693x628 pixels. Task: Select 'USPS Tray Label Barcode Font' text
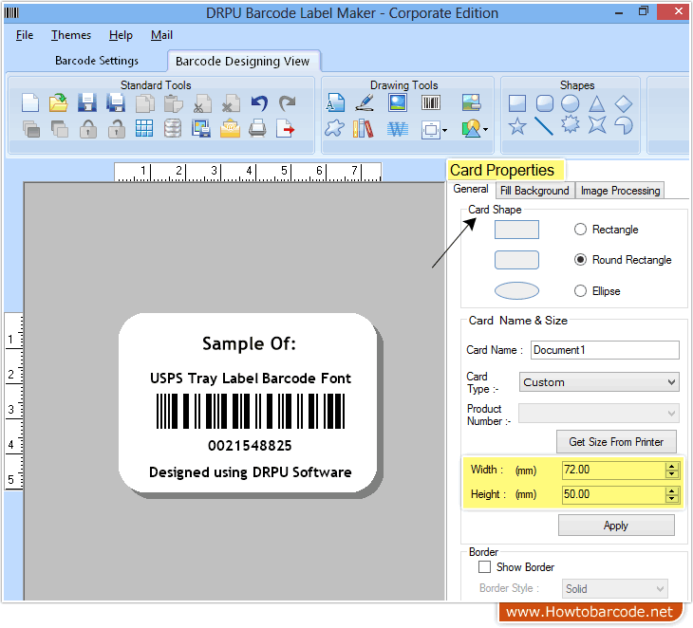coord(251,379)
